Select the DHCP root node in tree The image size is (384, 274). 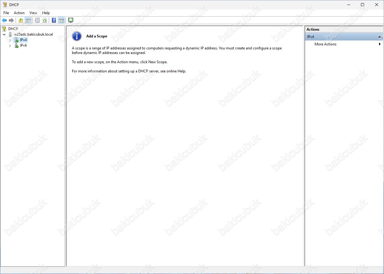[x=13, y=29]
